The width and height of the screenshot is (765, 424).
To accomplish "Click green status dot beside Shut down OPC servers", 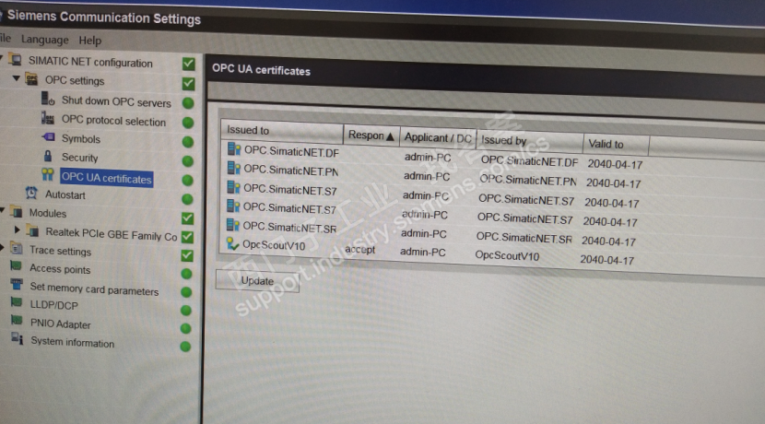I will tap(188, 103).
